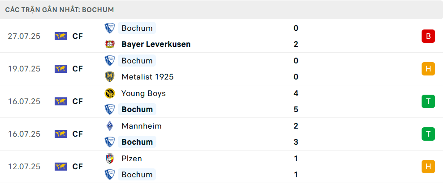Click the Young Boys club crest
The height and width of the screenshot is (184, 444).
point(110,93)
